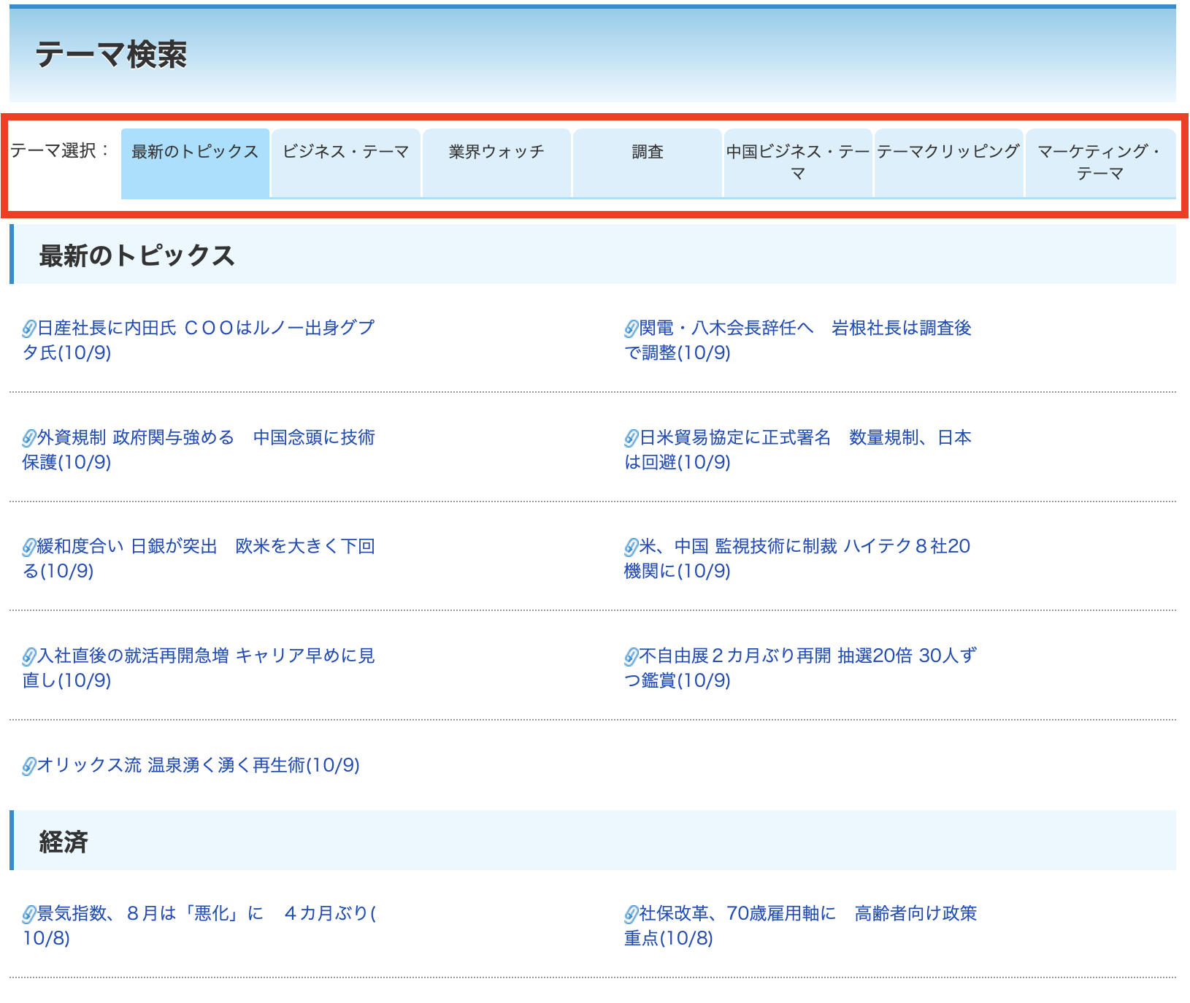This screenshot has width=1190, height=1003.
Task: Click clip icon beside 日産社長に内田氏
Action: pos(29,328)
